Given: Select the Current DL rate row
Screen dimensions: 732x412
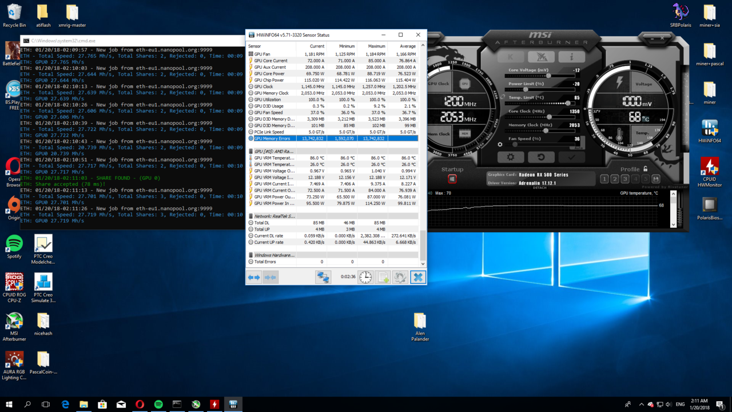Looking at the screenshot, I should [333, 236].
